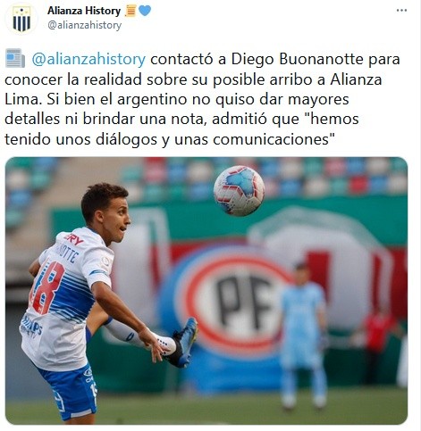Click the gray @alianzahistory handle under the name
421x431 pixels.
(85, 25)
